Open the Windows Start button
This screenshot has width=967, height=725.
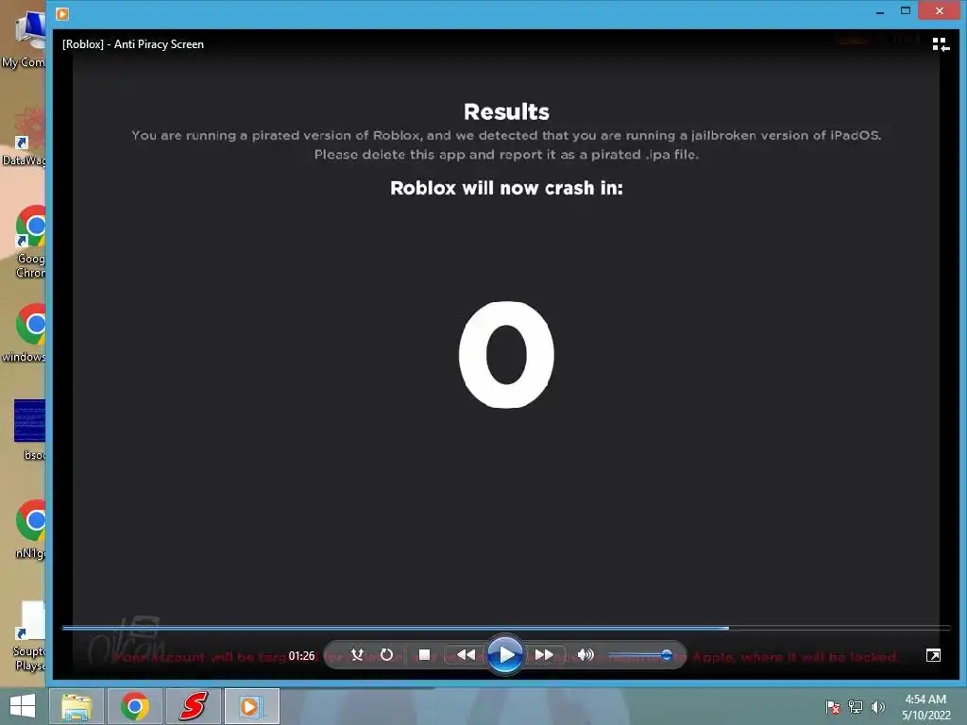[23, 706]
